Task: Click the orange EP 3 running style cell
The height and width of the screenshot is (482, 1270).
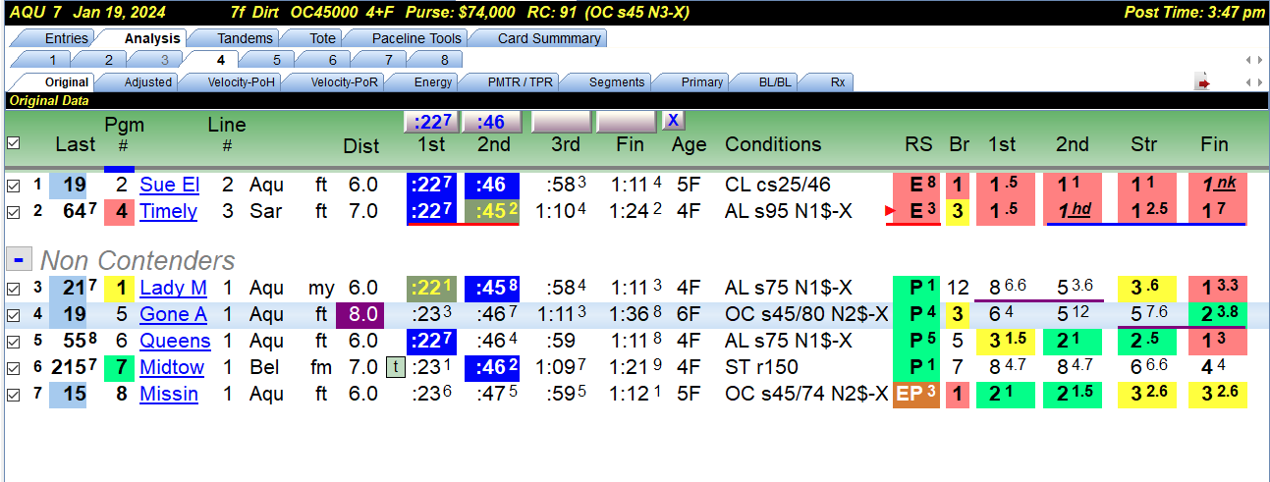Action: coord(915,394)
